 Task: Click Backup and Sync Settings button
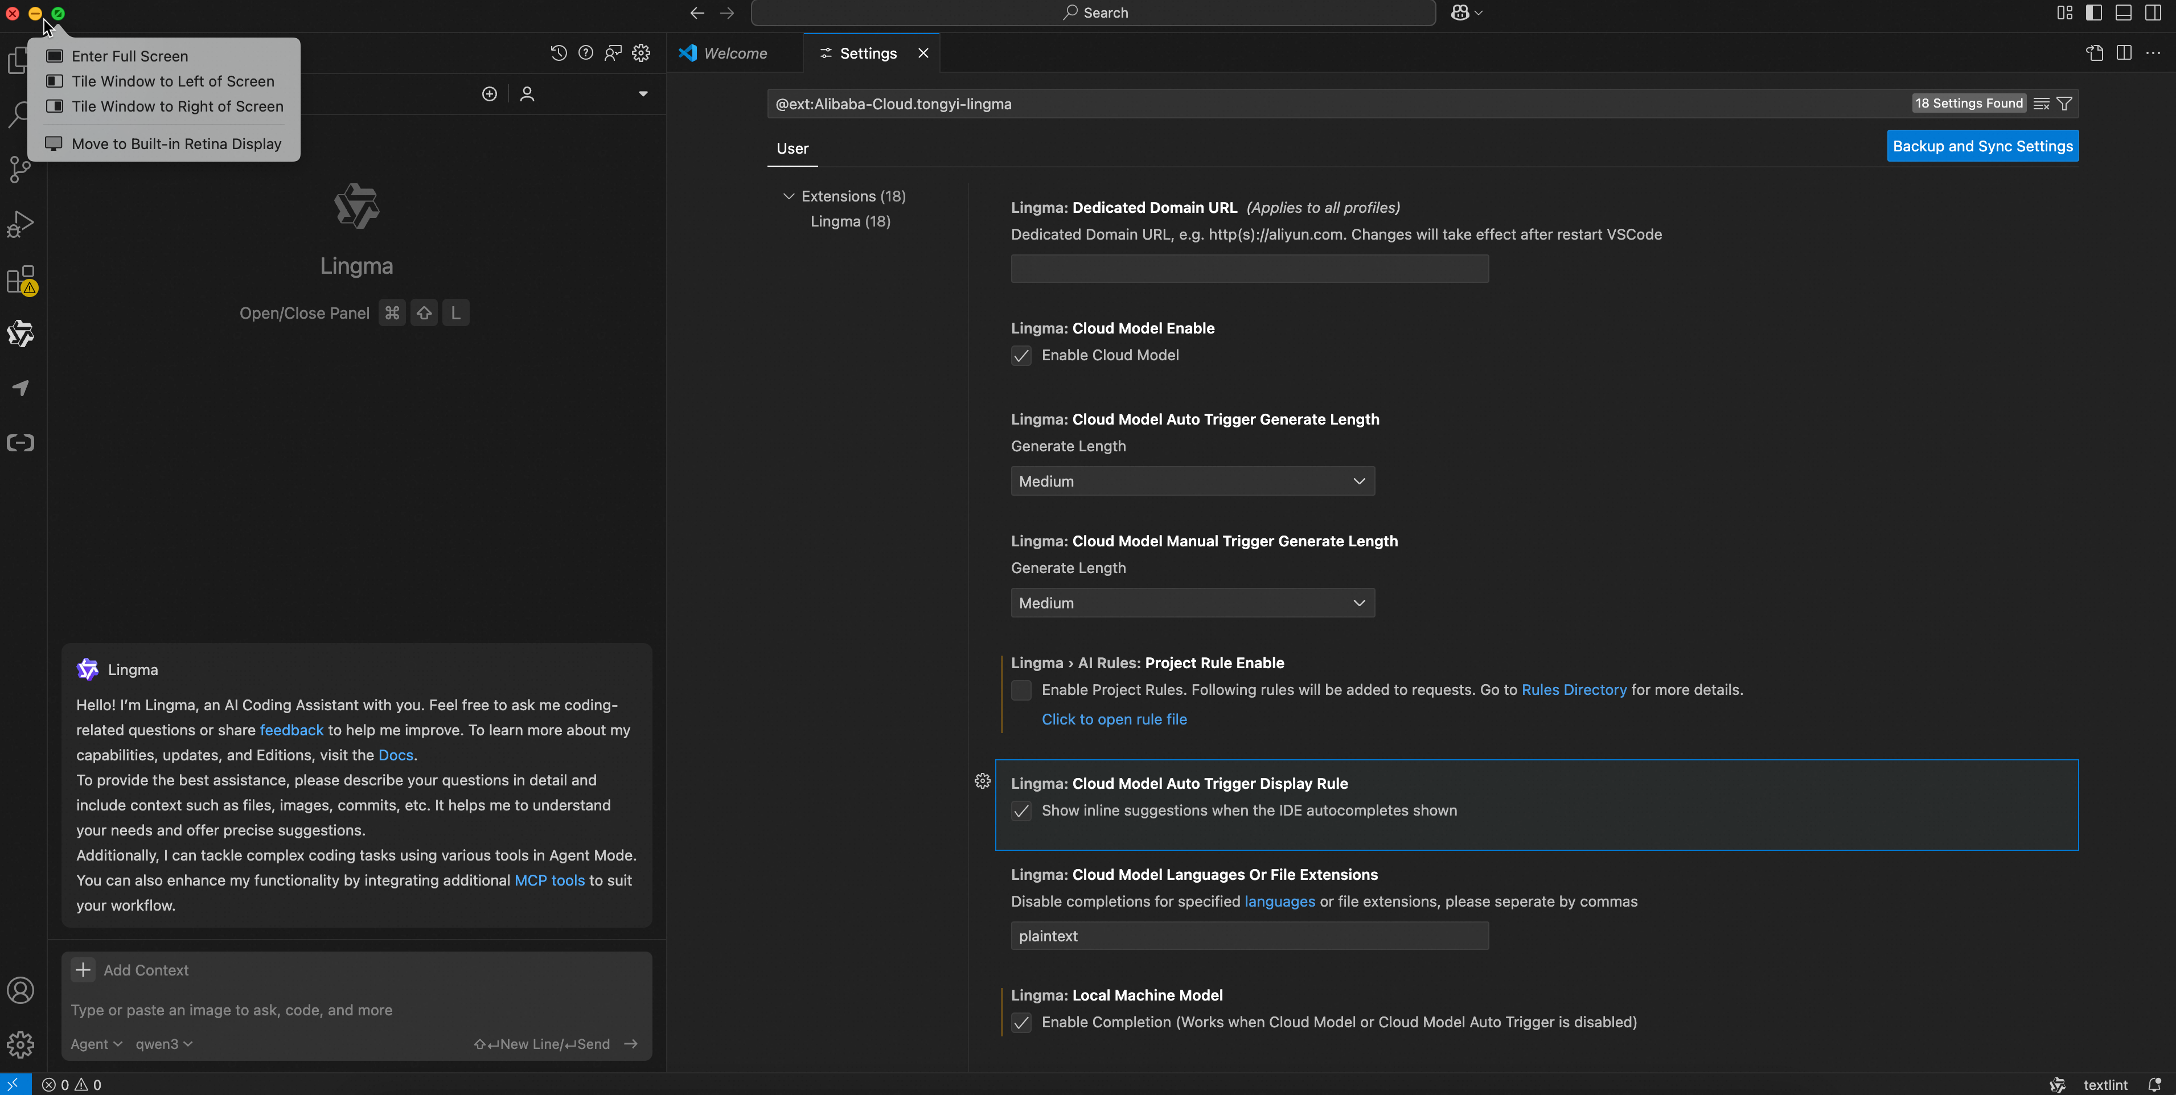click(1982, 146)
